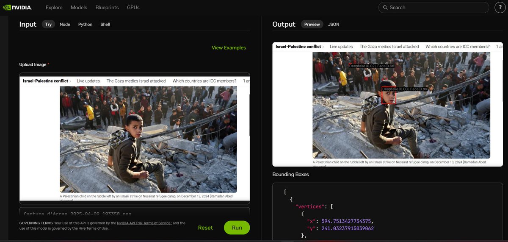Switch to the Node tab

point(65,24)
